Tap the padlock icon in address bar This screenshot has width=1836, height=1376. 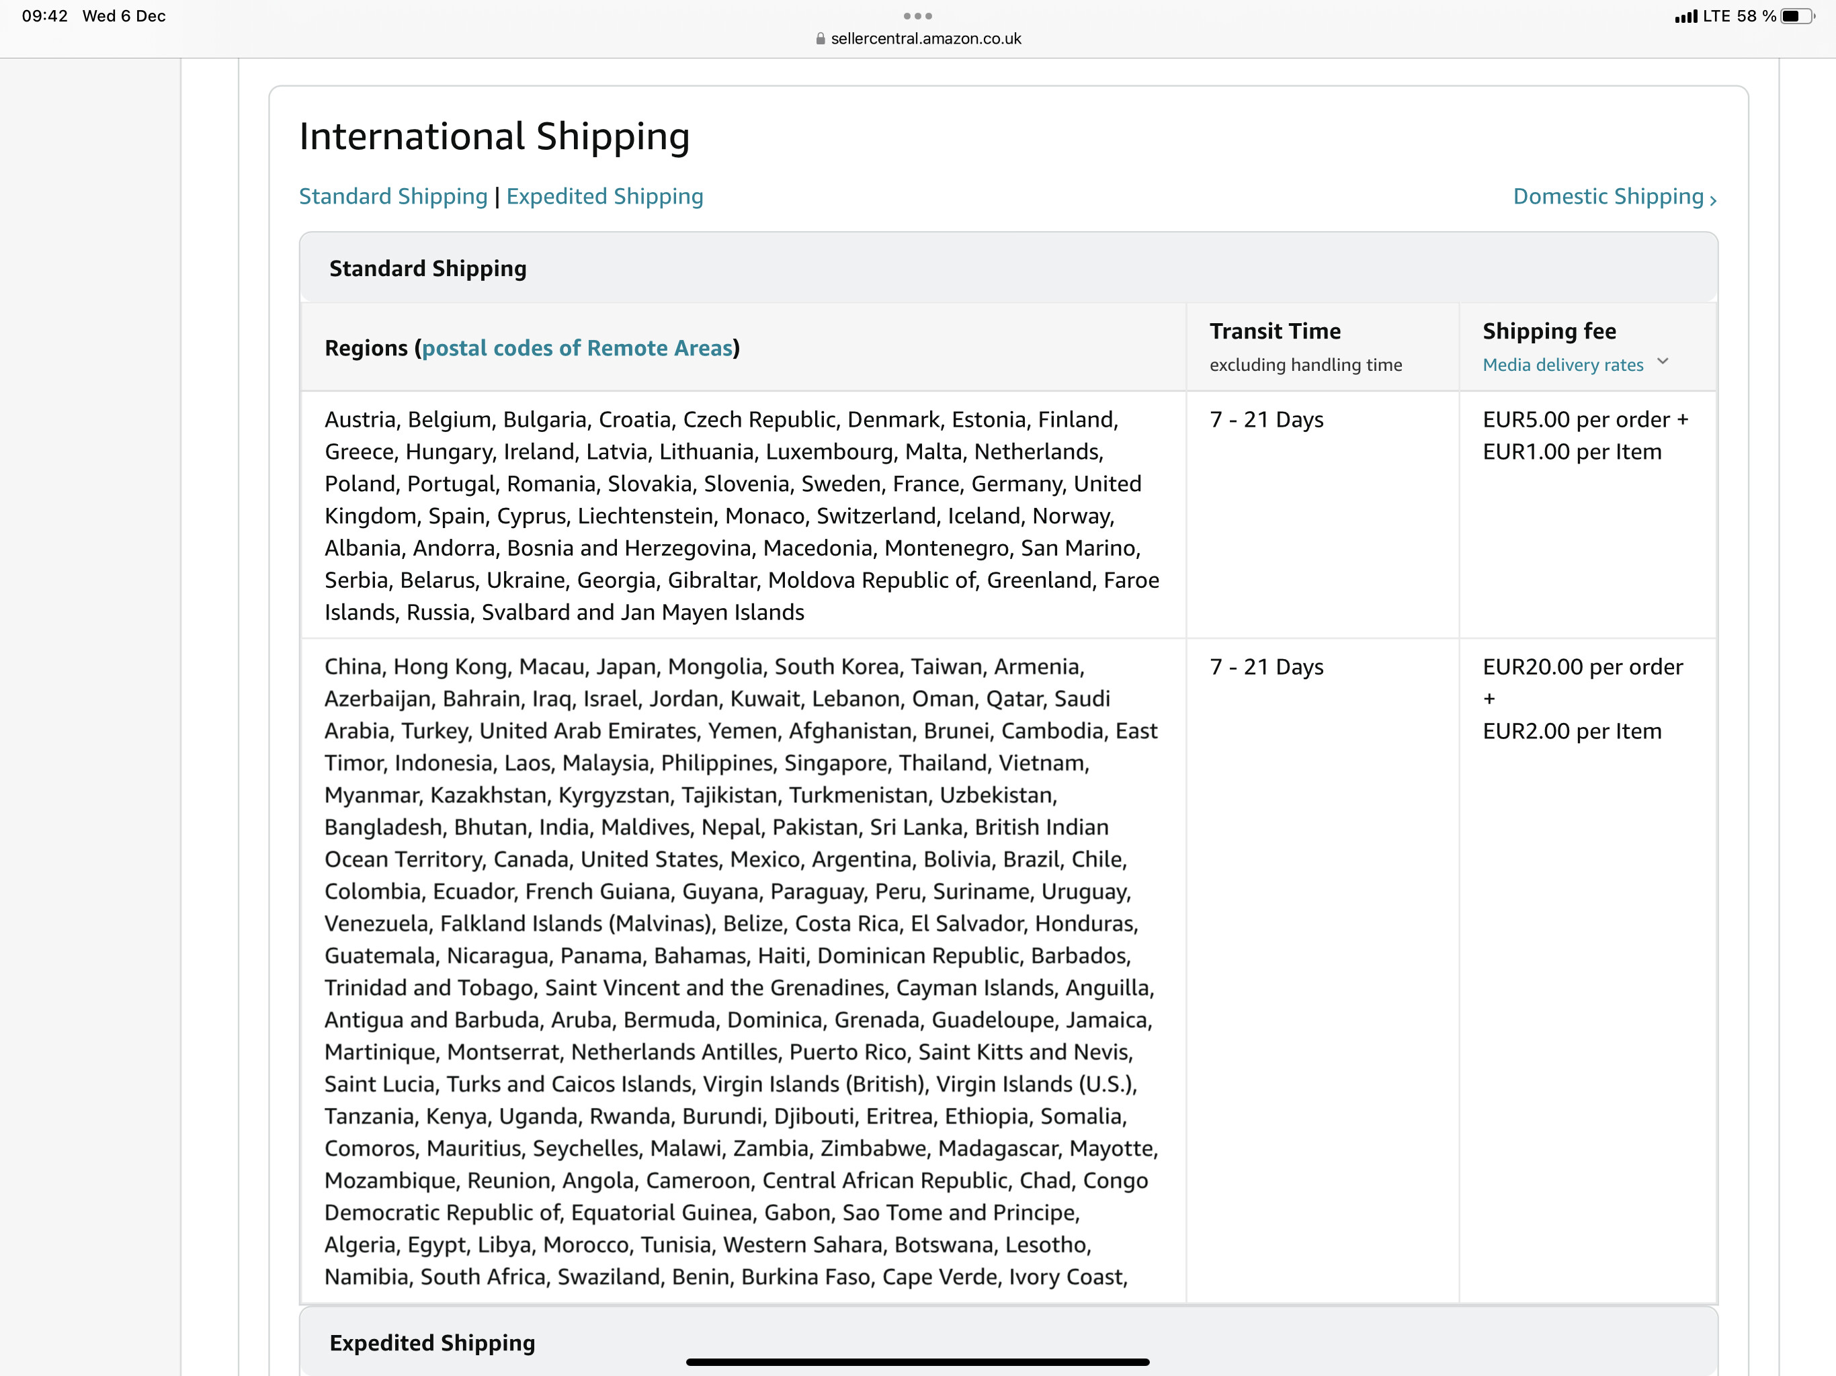pos(820,39)
